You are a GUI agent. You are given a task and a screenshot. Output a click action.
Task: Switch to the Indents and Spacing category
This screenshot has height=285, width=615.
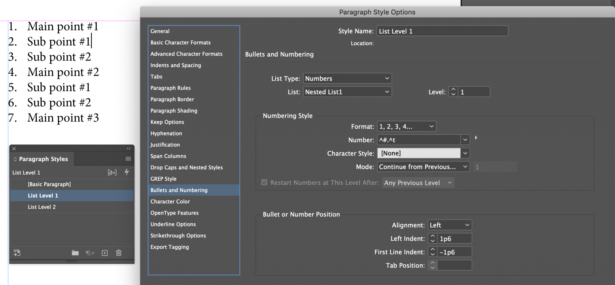point(176,65)
